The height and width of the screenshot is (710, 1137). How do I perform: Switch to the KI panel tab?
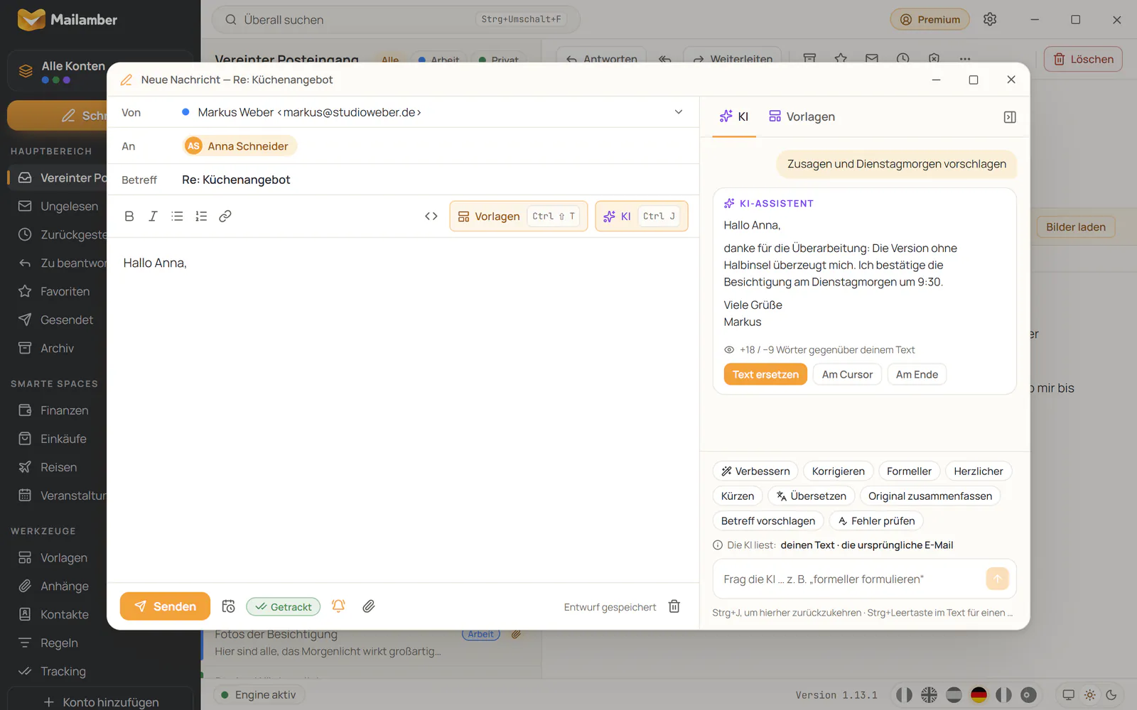point(734,117)
